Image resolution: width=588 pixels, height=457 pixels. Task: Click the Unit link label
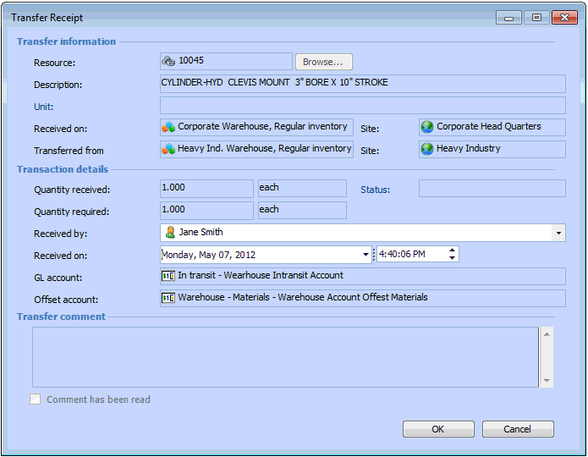43,107
